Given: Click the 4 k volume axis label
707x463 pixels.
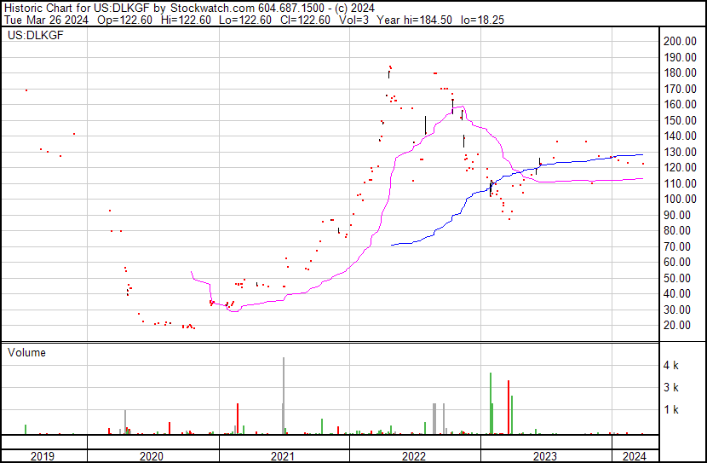Looking at the screenshot, I should [x=671, y=366].
